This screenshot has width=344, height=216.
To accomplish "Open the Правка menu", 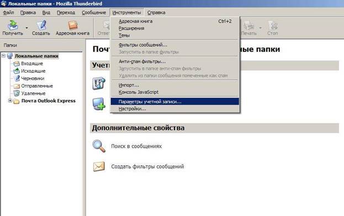I will (28, 13).
